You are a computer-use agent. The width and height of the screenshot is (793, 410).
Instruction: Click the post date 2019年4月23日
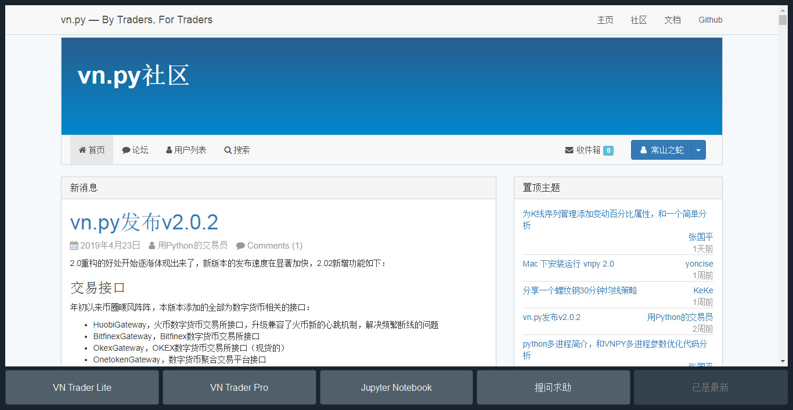[110, 246]
